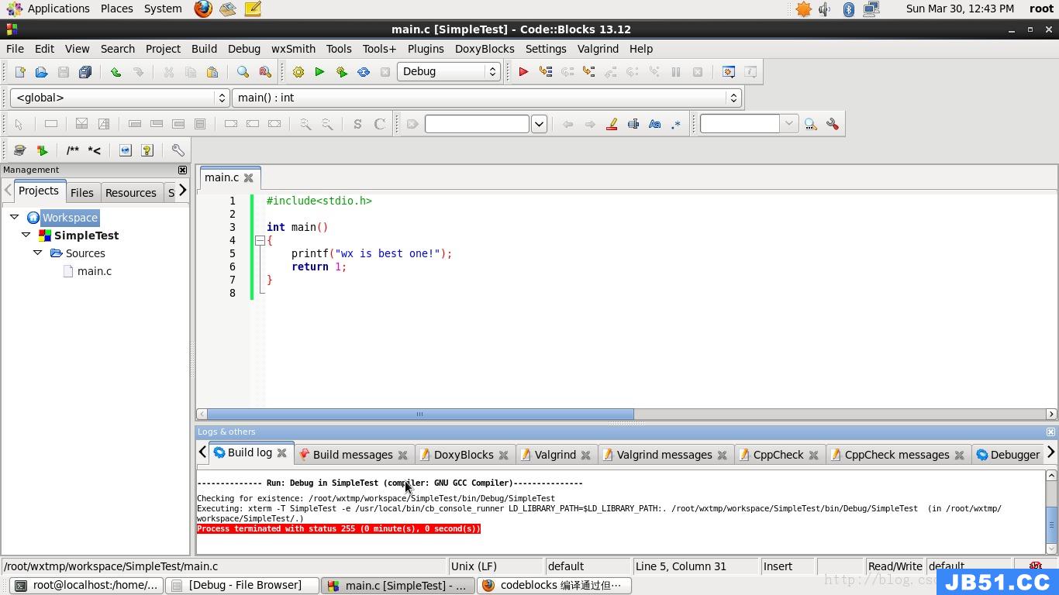This screenshot has width=1059, height=595.
Task: Collapse the SimpleTest project node
Action: 26,235
